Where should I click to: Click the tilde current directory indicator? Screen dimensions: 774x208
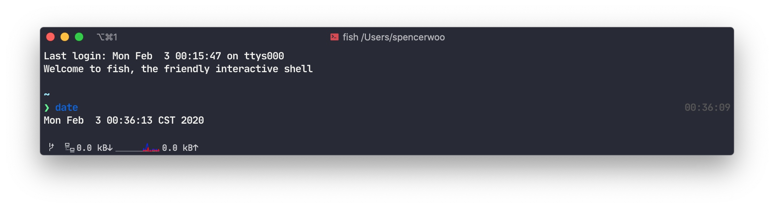(47, 94)
